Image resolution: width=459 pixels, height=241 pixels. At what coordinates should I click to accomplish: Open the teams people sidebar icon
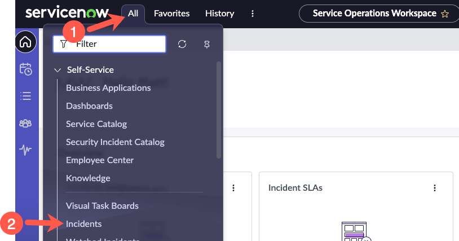[x=26, y=123]
